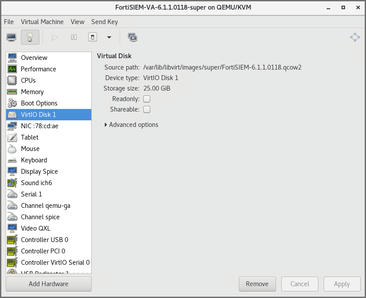The image size is (366, 298).
Task: Pause the virtual machine
Action: coord(73,37)
